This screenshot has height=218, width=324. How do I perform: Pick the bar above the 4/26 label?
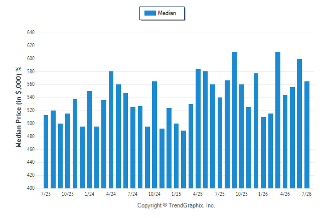tap(285, 142)
